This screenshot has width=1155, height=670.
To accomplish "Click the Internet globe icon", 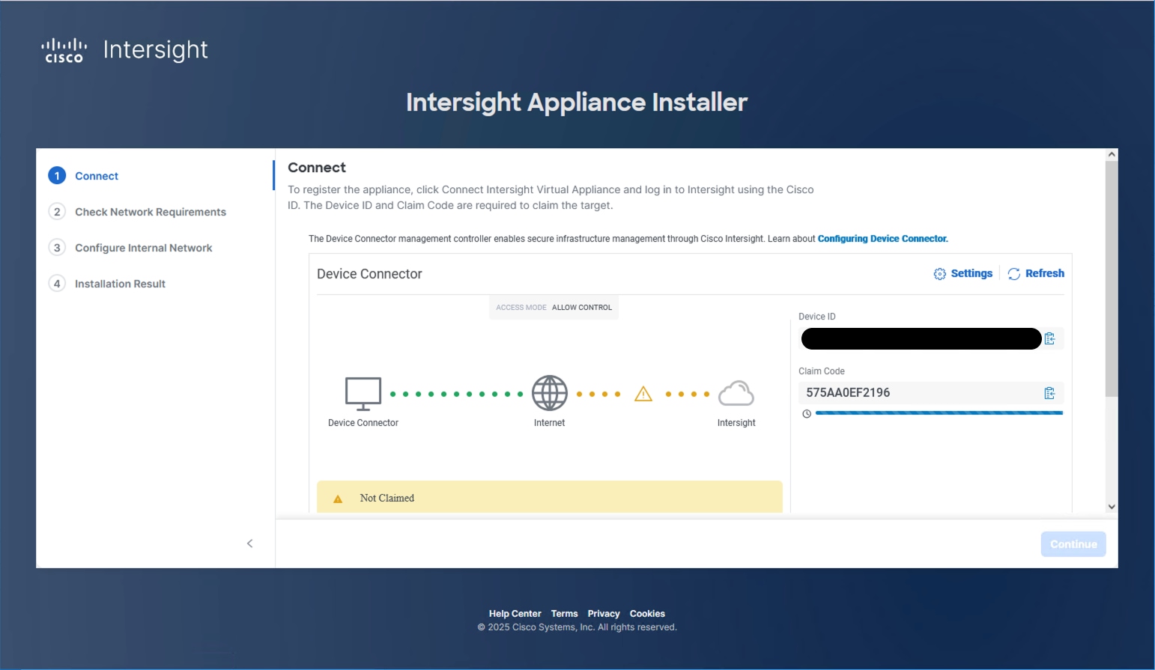I will 550,393.
